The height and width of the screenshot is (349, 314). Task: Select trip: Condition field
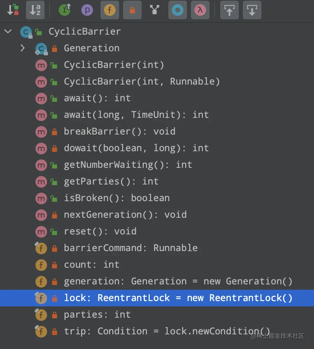[157, 331]
